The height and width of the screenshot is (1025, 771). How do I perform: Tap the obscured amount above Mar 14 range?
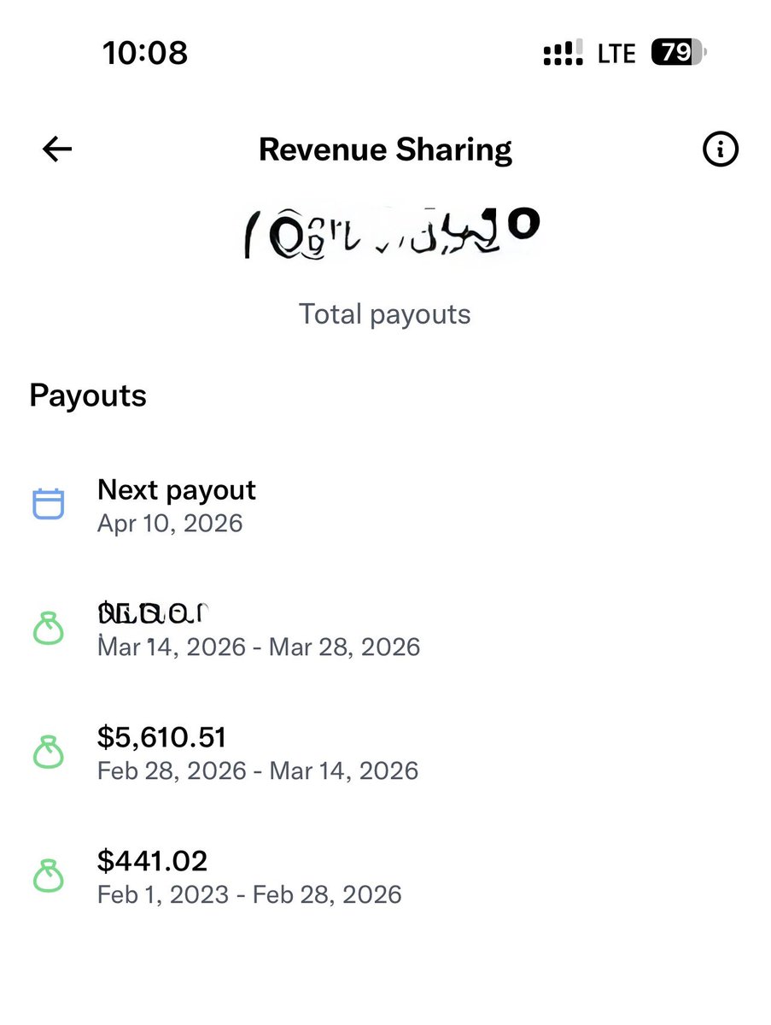click(154, 612)
